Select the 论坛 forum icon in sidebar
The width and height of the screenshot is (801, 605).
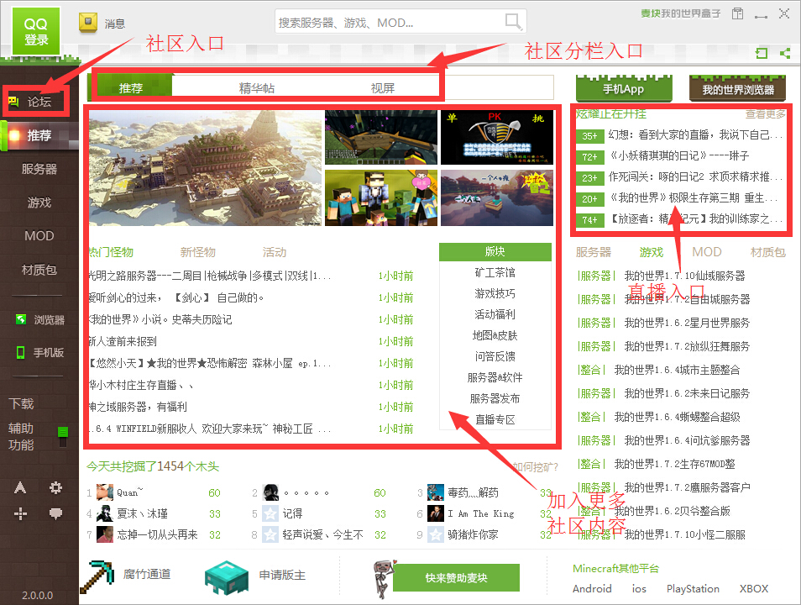coord(36,100)
